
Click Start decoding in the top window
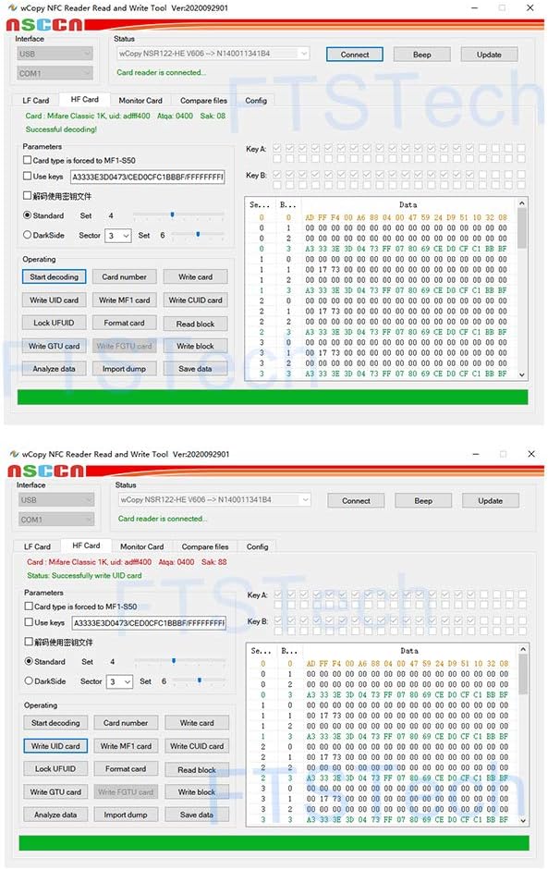point(55,276)
